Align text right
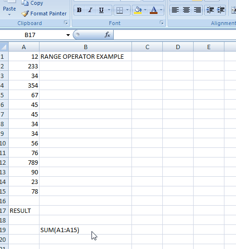Image resolution: width=236 pixels, height=249 pixels. (197, 10)
